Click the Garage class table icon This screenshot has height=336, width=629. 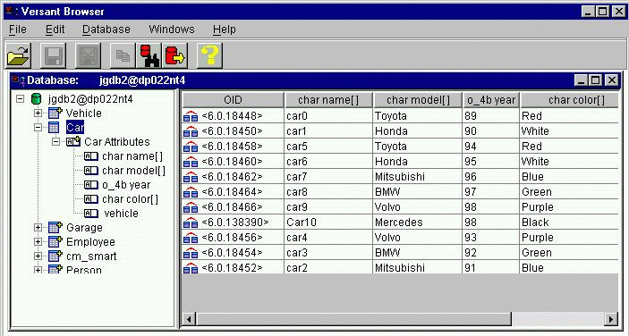tap(55, 228)
